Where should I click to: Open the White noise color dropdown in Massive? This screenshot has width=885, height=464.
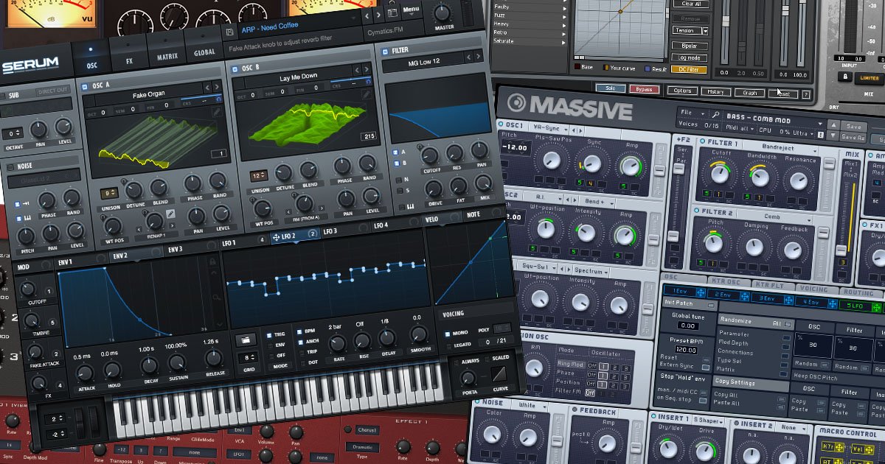point(529,405)
